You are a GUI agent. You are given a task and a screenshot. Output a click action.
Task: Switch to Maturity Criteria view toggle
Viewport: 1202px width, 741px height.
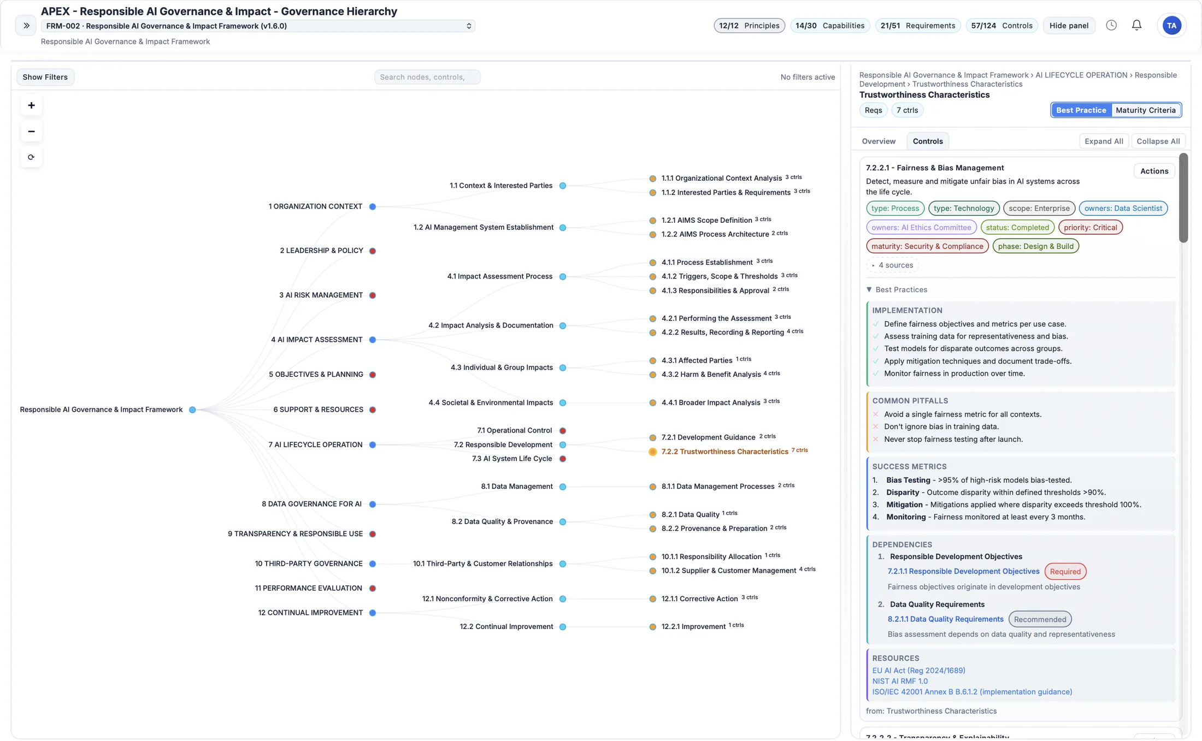click(x=1146, y=110)
